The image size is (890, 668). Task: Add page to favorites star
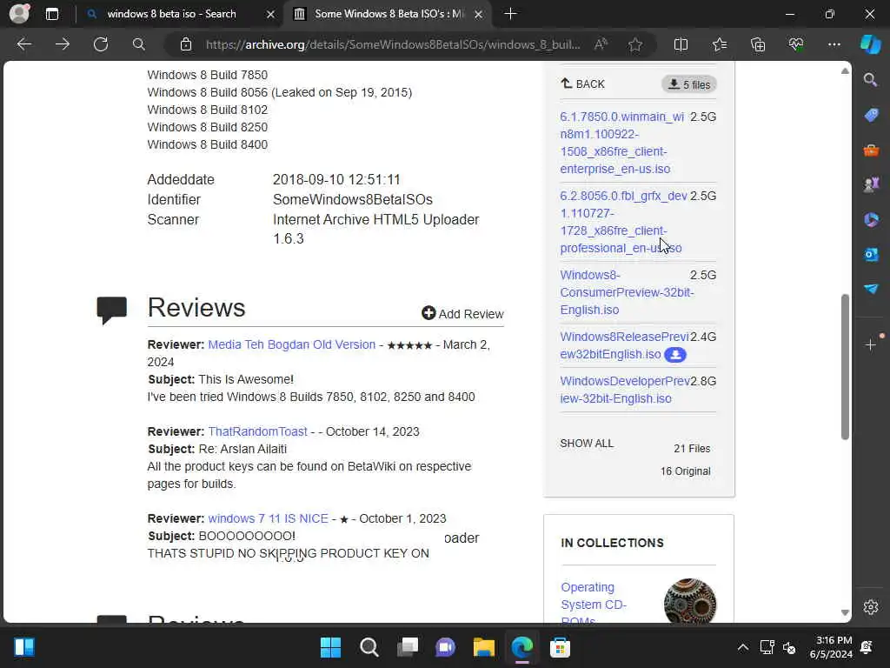635,44
